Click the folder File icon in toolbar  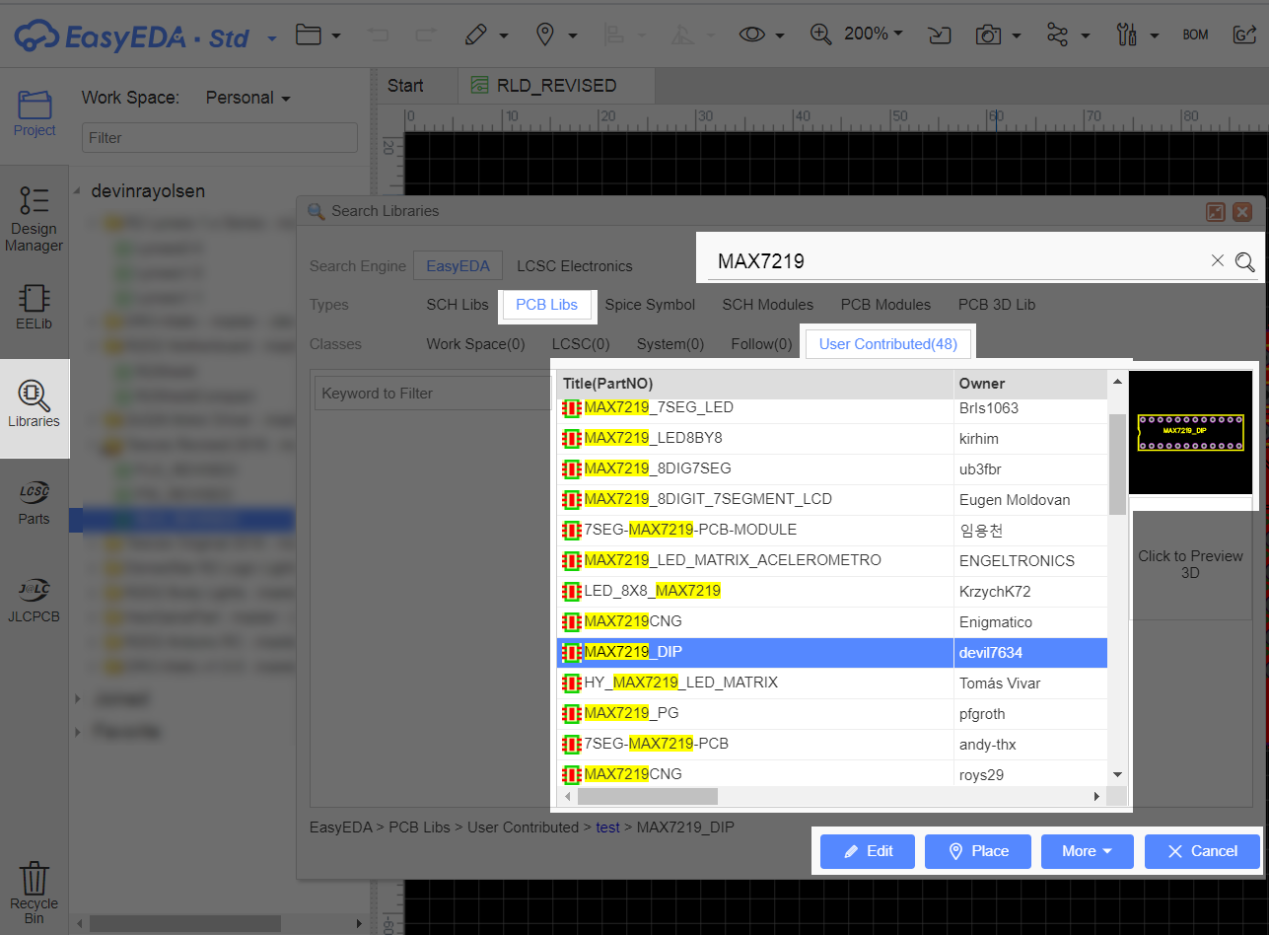[309, 35]
